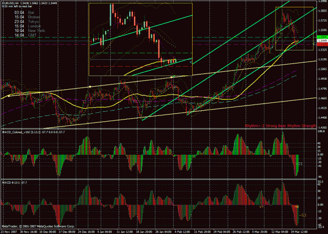Select the Broker time row
This screenshot has height=234, width=328.
coord(27,17)
